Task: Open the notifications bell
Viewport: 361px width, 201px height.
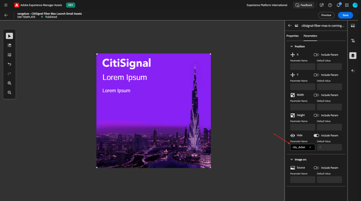Action: coord(338,5)
